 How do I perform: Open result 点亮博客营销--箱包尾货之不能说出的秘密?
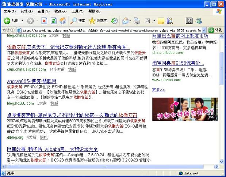tap(72, 115)
